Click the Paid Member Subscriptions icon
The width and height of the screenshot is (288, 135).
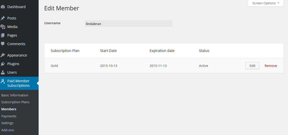pos(3,82)
